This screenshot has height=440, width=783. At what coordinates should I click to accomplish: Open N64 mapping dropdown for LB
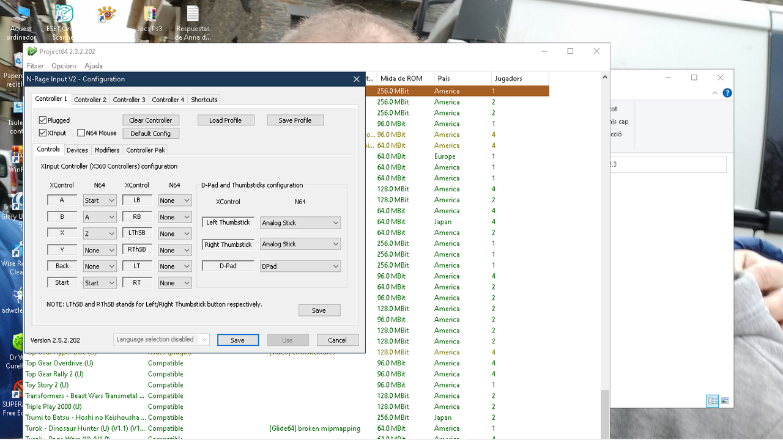pos(175,200)
